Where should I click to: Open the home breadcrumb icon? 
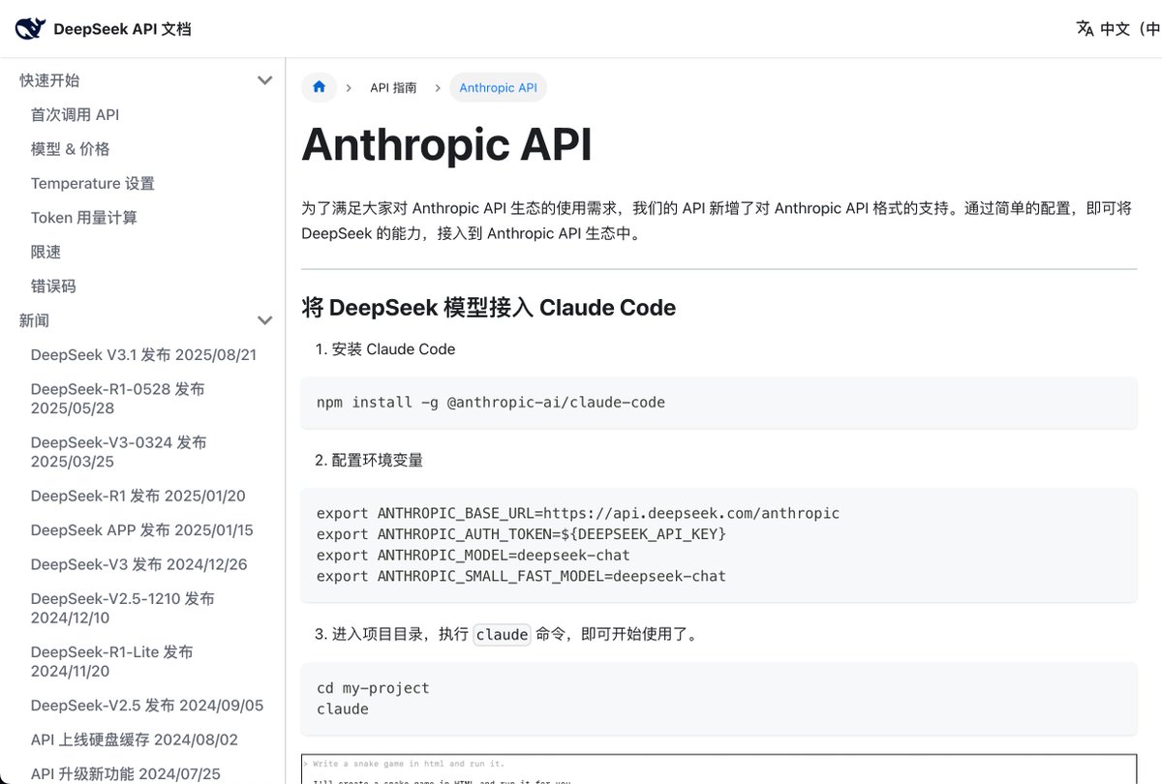pos(319,87)
